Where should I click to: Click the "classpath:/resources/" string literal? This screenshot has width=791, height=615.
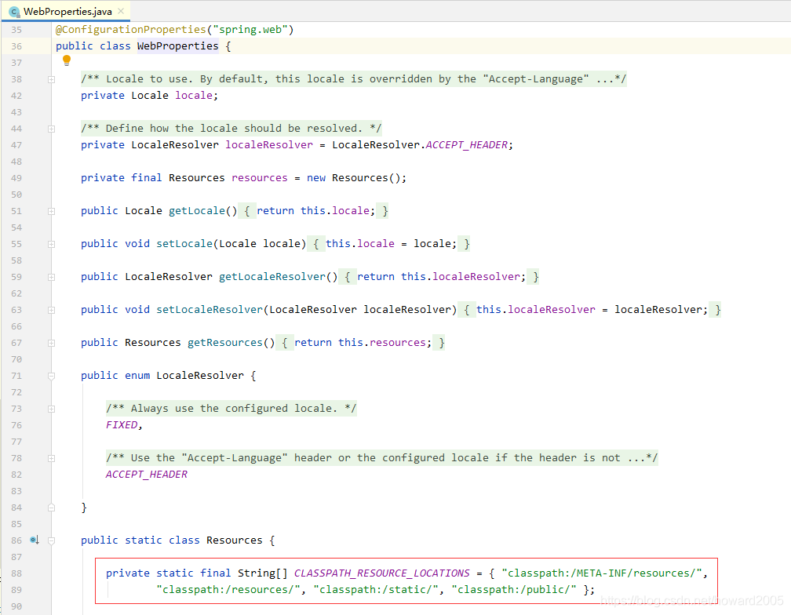coord(228,590)
